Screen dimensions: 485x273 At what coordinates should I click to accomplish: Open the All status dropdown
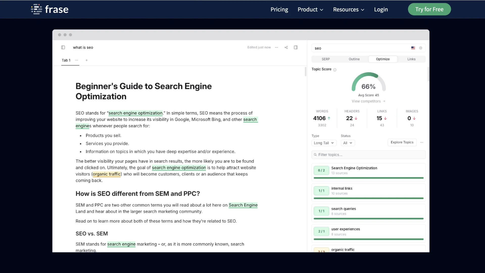pos(348,143)
